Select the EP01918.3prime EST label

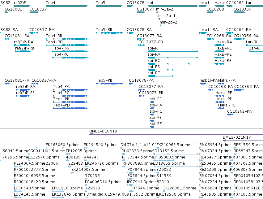click(x=67, y=188)
